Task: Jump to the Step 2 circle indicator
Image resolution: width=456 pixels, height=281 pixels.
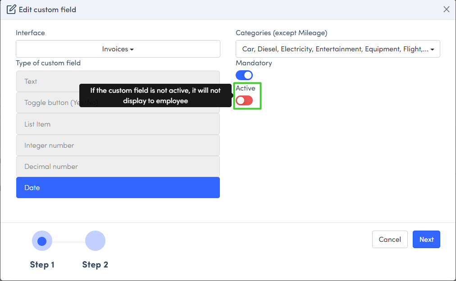Action: coord(95,241)
